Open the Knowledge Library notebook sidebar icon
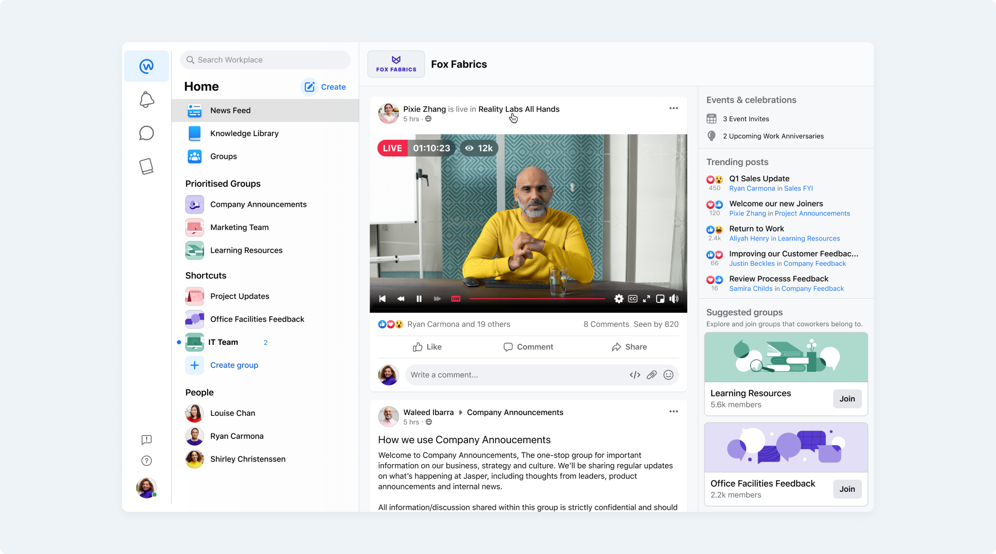This screenshot has height=554, width=996. click(x=147, y=166)
